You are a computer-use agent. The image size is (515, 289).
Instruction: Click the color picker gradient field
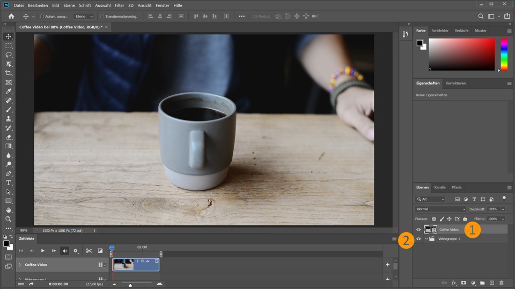click(x=461, y=55)
